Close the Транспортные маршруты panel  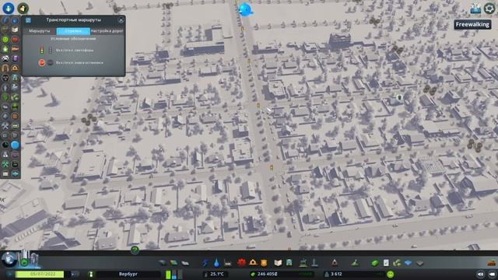[x=121, y=20]
